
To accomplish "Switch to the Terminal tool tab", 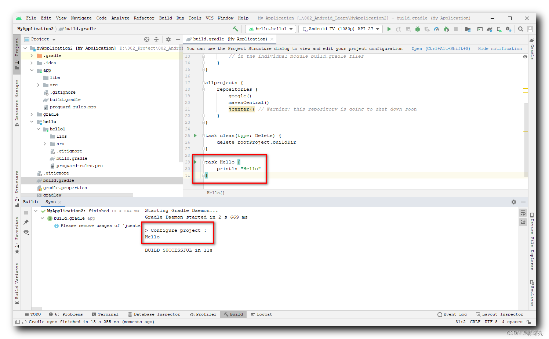I will click(x=105, y=314).
